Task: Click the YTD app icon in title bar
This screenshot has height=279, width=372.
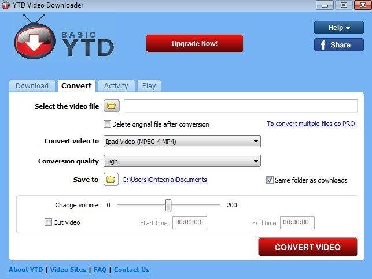Action: (6, 5)
